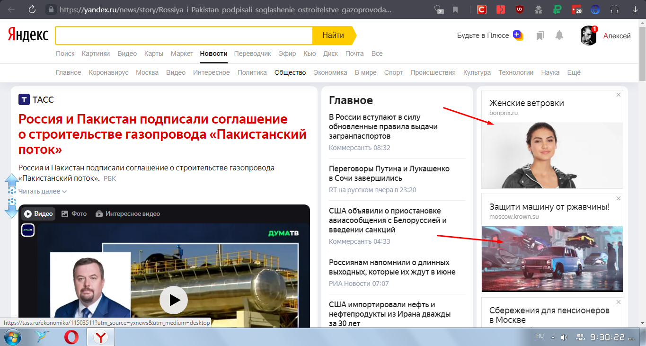Open Yandex Plus icon next to Будьте в Плюсе
This screenshot has height=346, width=646.
pos(518,35)
